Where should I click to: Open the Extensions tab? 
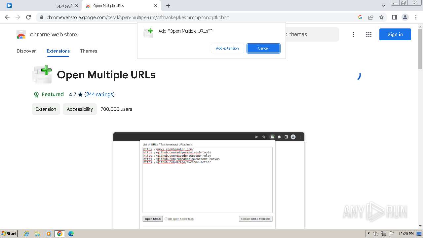[58, 51]
